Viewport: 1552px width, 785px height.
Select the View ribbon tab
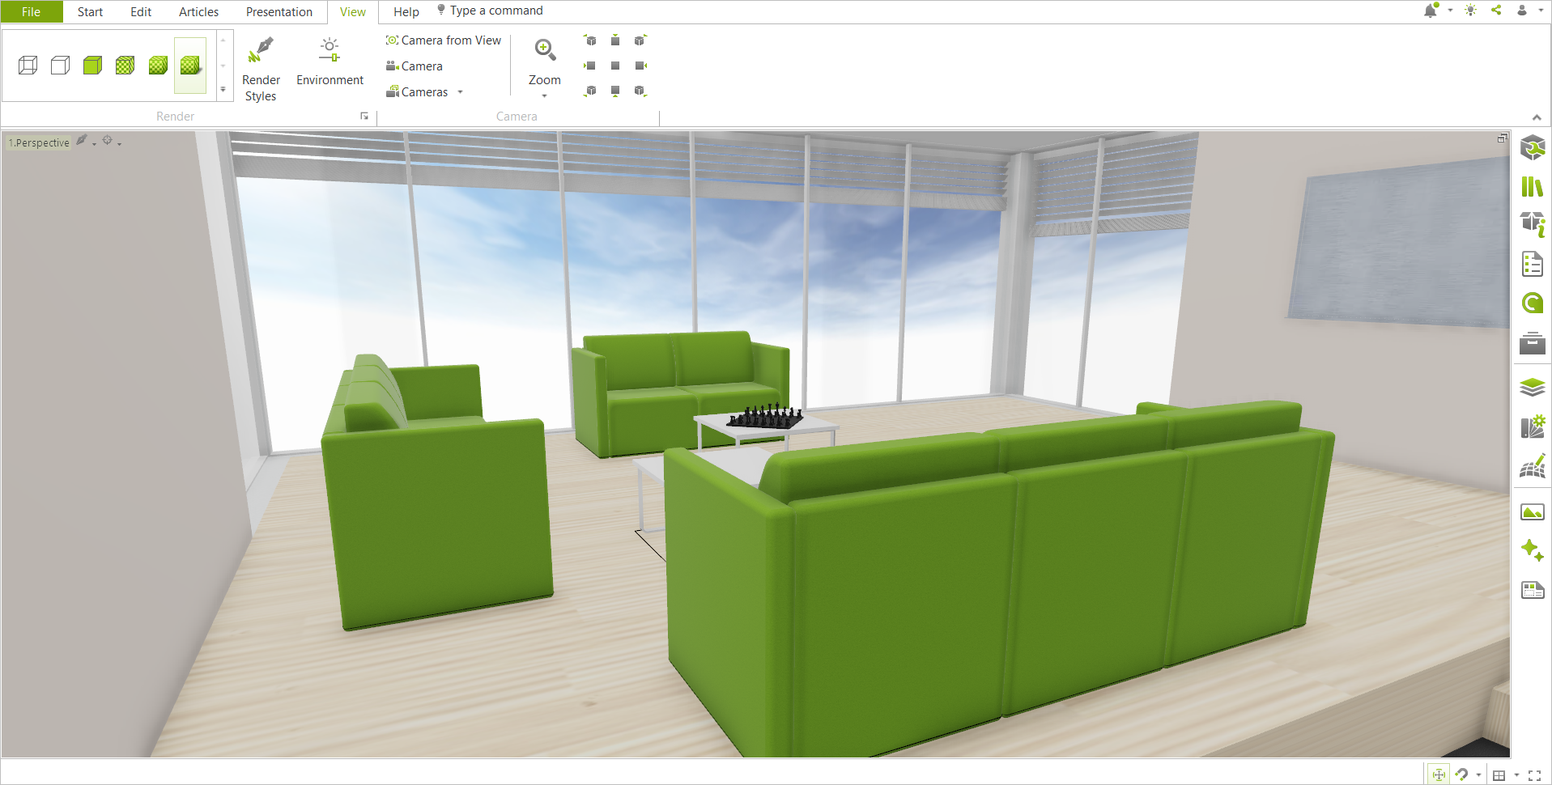point(353,11)
